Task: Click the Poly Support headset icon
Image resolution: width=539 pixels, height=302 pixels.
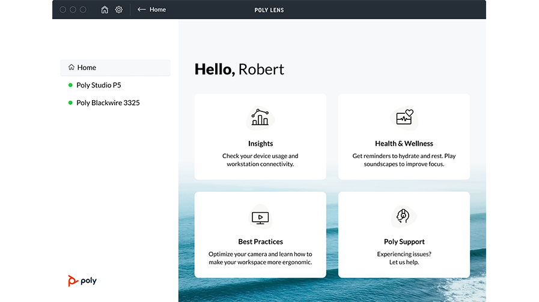Action: click(403, 216)
